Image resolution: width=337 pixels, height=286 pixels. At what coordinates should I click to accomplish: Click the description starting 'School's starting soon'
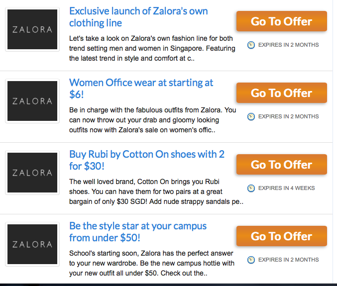(x=152, y=263)
